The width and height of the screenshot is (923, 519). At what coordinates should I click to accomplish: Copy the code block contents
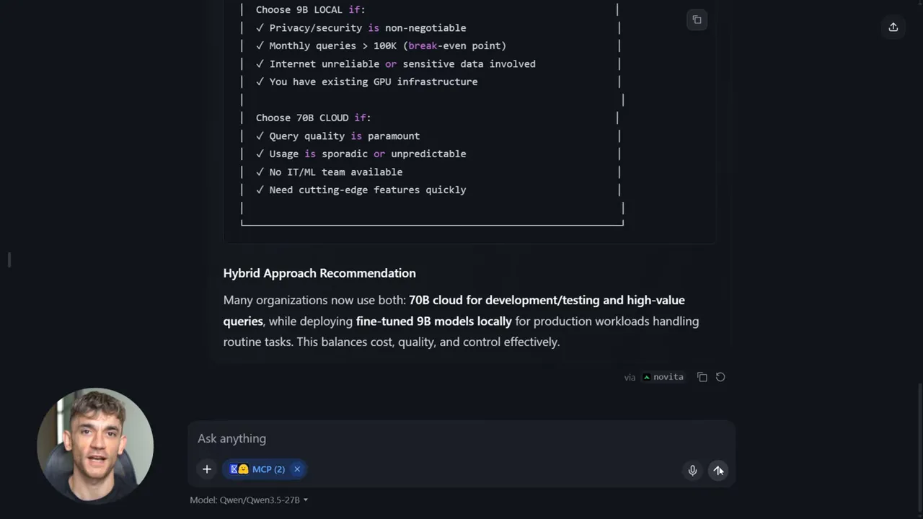click(697, 20)
